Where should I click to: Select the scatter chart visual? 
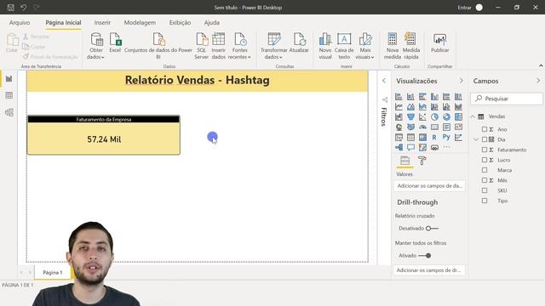(422, 117)
